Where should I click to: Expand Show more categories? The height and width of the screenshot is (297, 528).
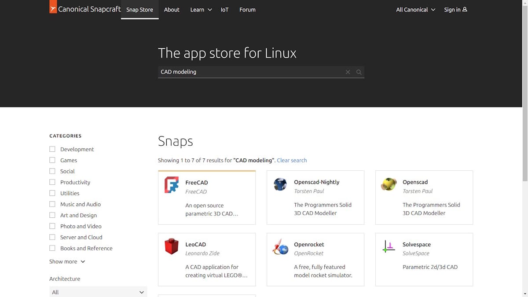[x=67, y=261]
